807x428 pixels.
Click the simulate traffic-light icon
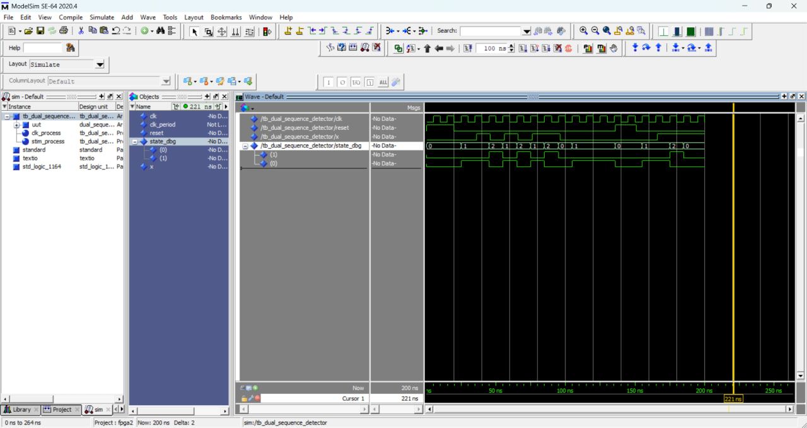[267, 32]
